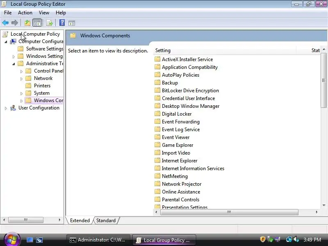Screen dimensions: 328x246
Task: Switch to the Standard tab
Action: tap(106, 221)
